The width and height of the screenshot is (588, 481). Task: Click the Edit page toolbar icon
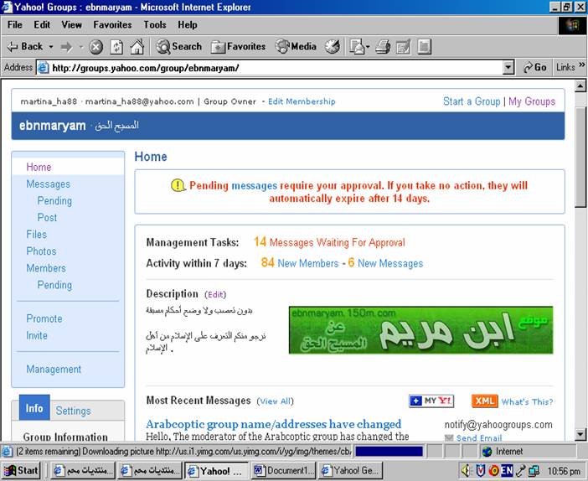click(x=404, y=47)
